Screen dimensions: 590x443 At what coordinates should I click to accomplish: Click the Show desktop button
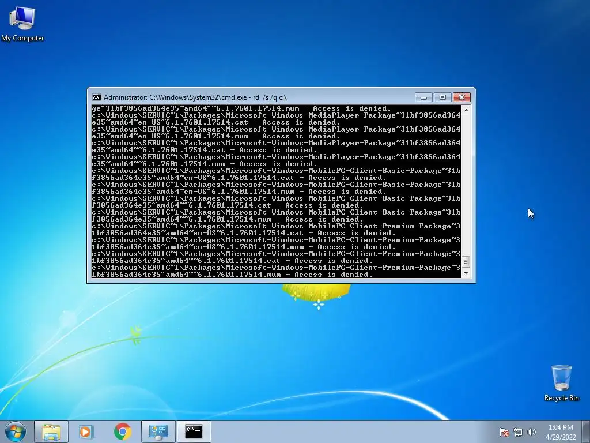pos(587,431)
